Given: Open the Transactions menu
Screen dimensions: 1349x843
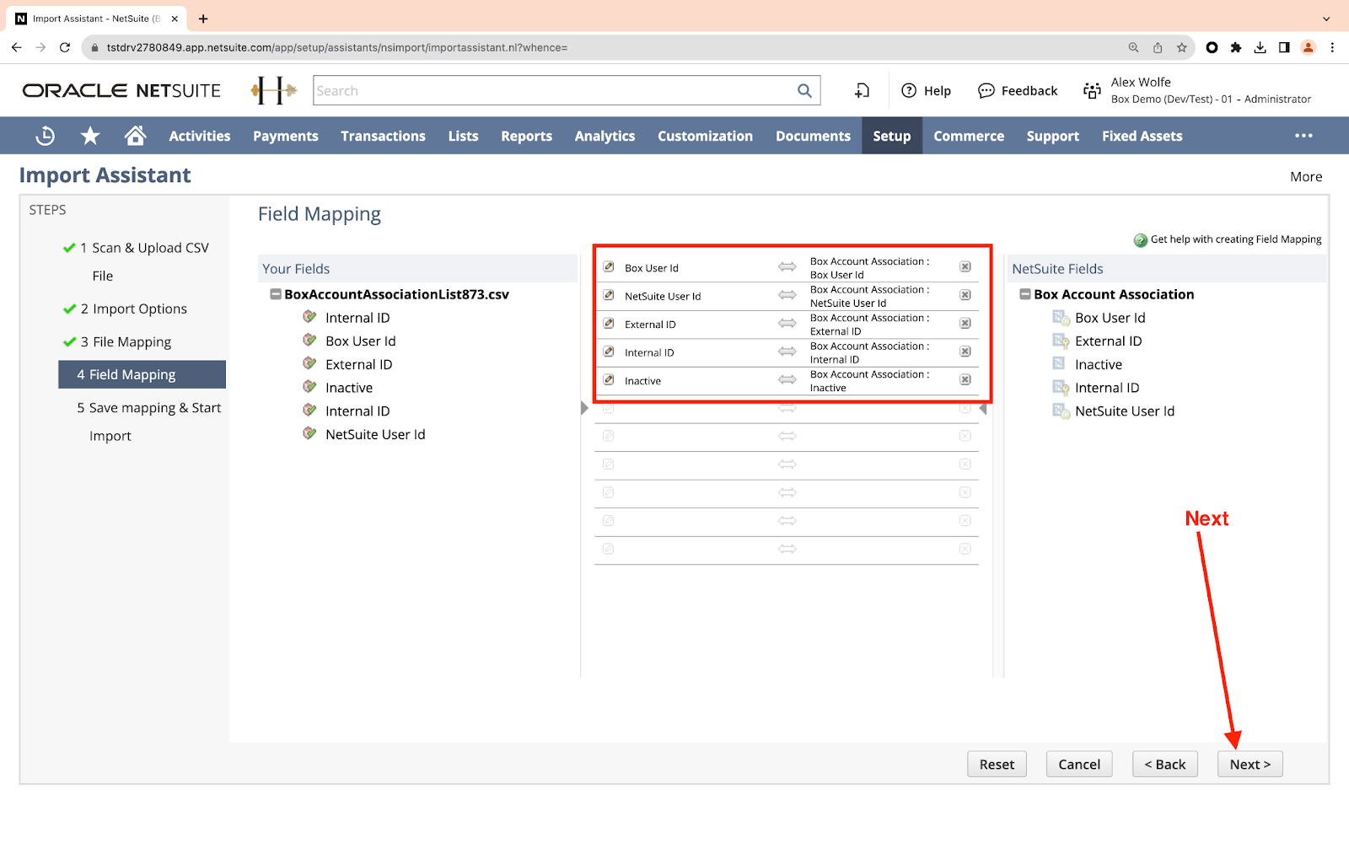Looking at the screenshot, I should (x=383, y=136).
